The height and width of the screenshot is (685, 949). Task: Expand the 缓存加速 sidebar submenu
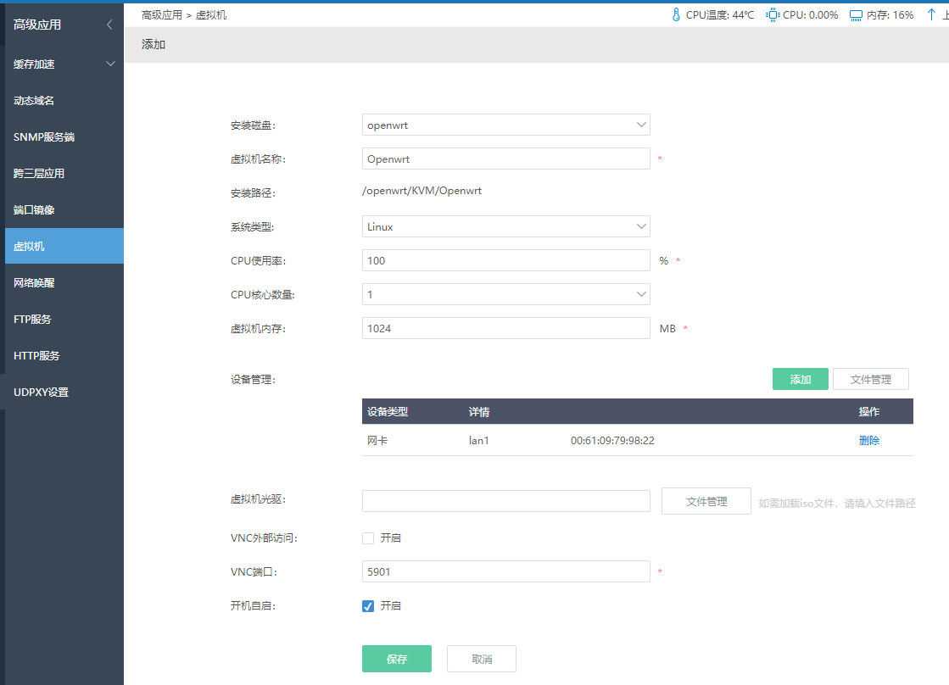110,64
